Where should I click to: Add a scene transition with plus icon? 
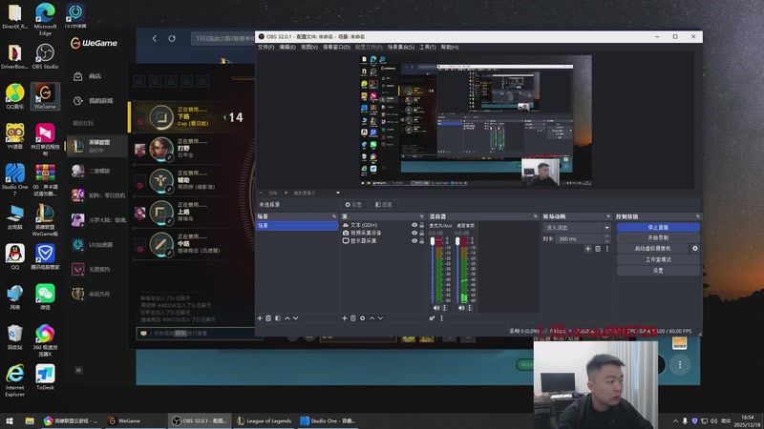coord(588,249)
